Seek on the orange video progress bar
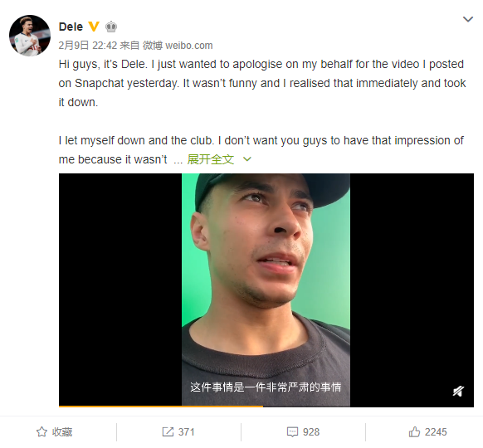The width and height of the screenshot is (483, 448). 266,407
